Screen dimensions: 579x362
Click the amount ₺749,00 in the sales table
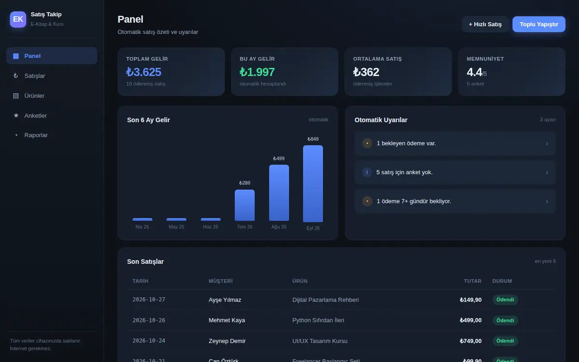click(x=470, y=341)
